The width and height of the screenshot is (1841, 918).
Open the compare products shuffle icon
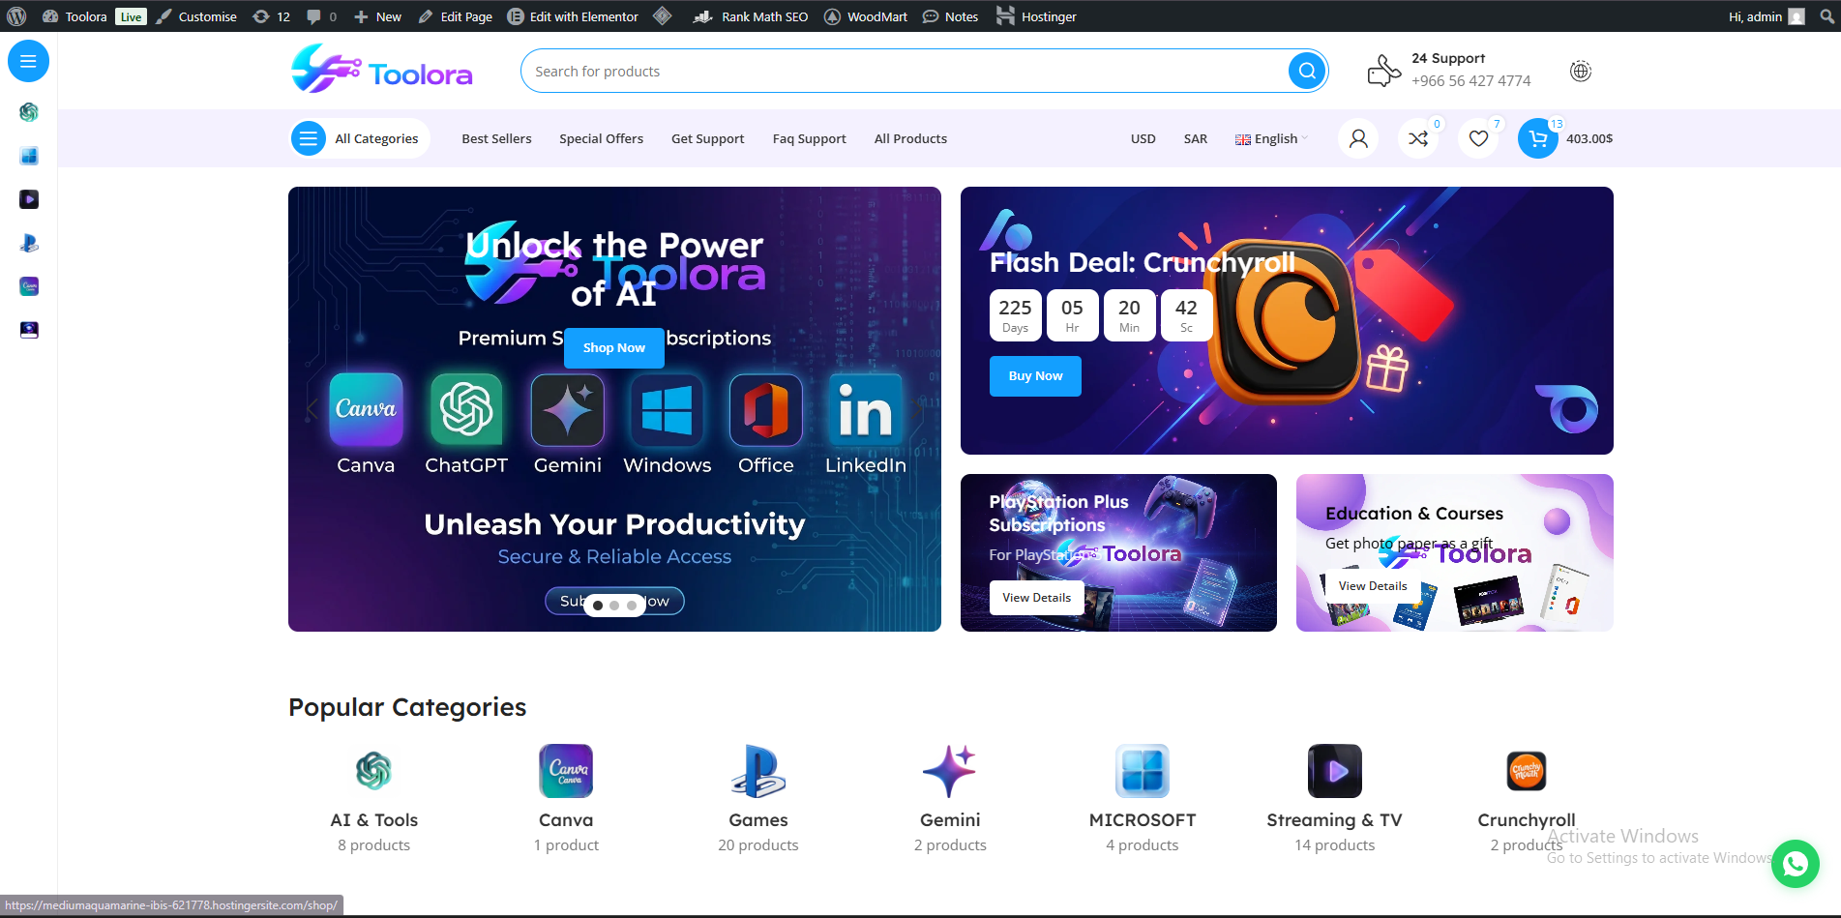(x=1418, y=138)
